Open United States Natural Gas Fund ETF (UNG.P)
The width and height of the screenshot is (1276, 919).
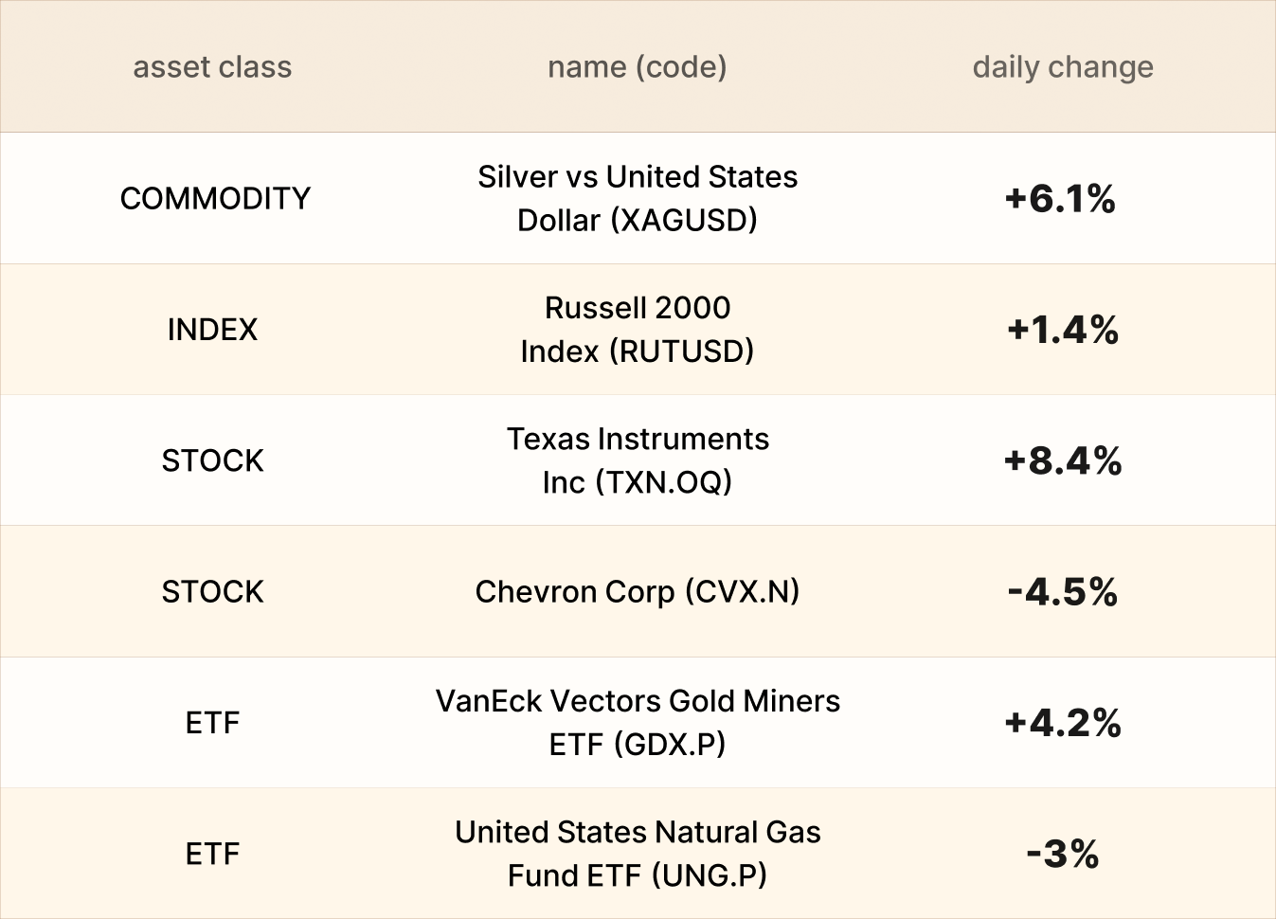coord(638,854)
